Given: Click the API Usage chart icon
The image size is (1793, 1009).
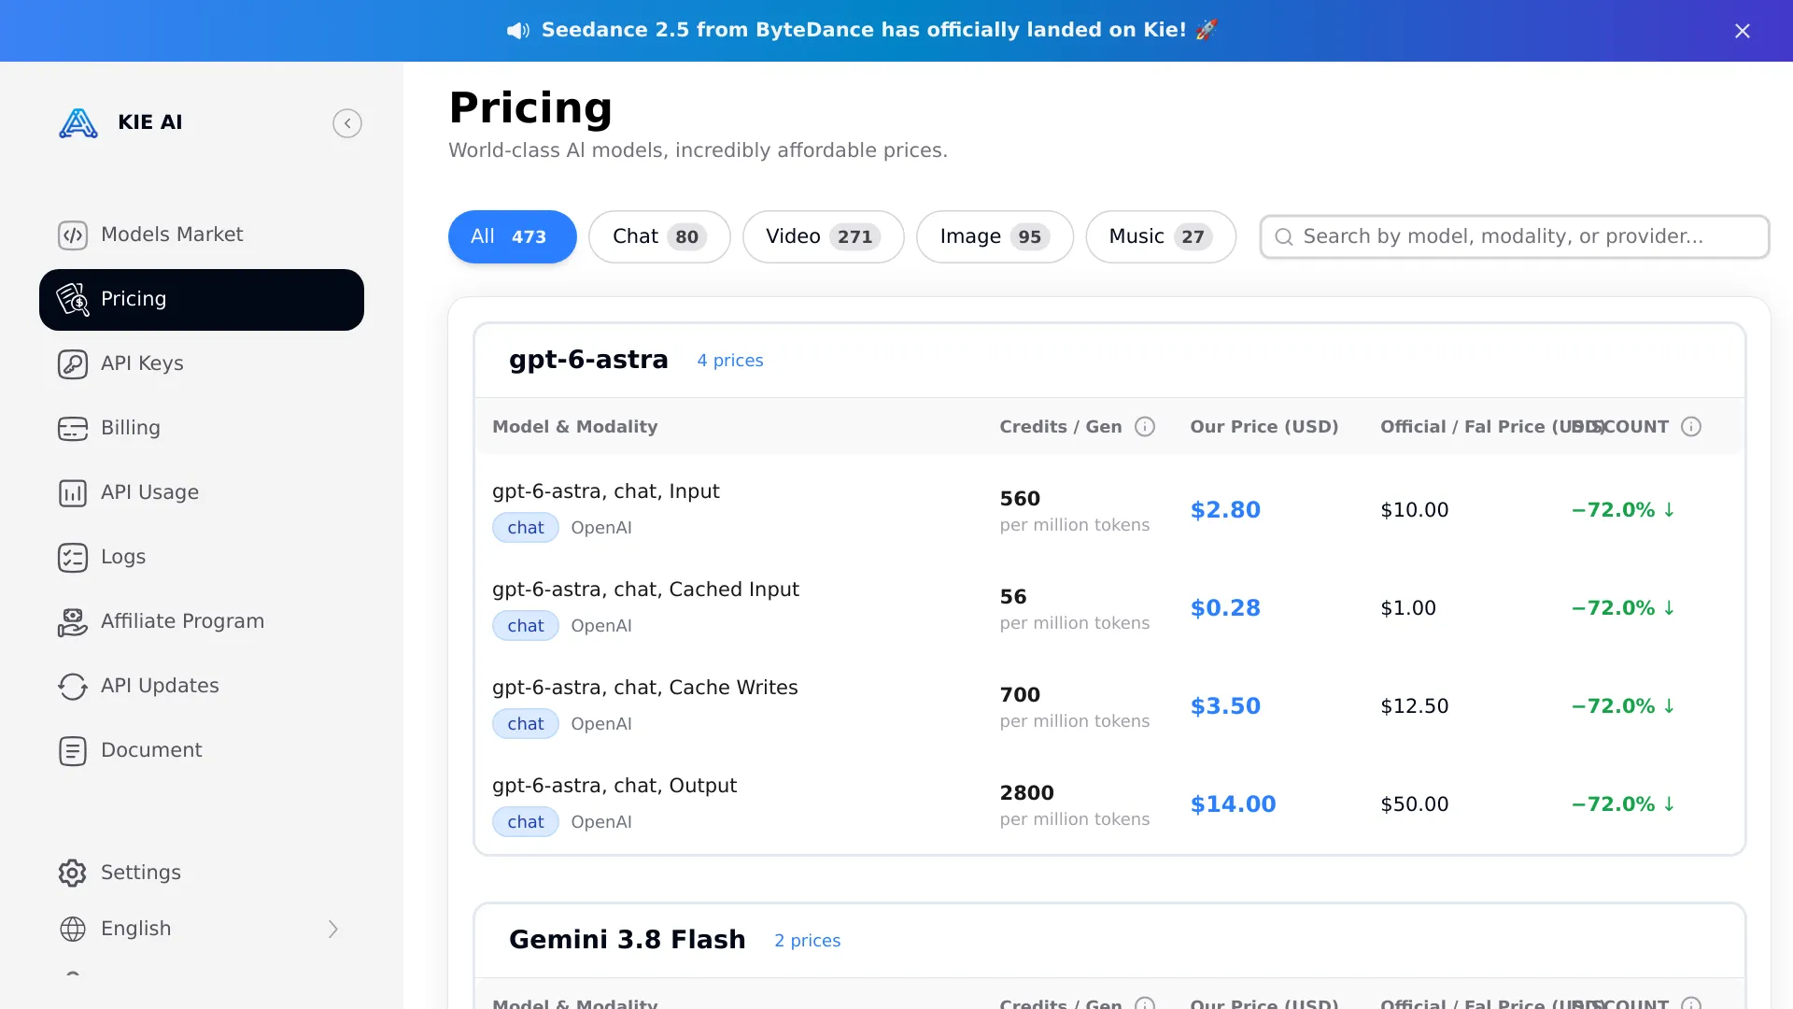Looking at the screenshot, I should pyautogui.click(x=73, y=493).
